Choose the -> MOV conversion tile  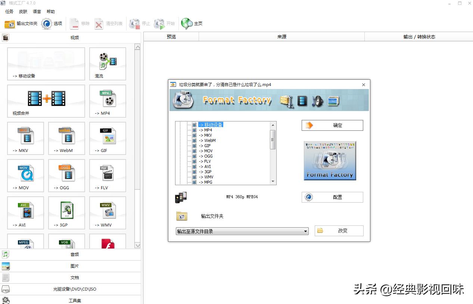pos(25,175)
